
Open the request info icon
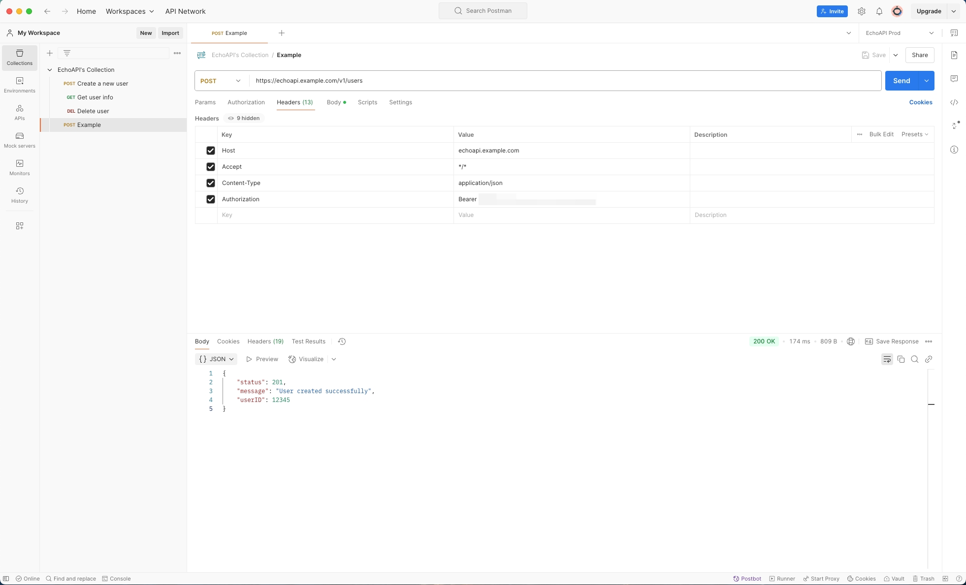click(x=954, y=150)
